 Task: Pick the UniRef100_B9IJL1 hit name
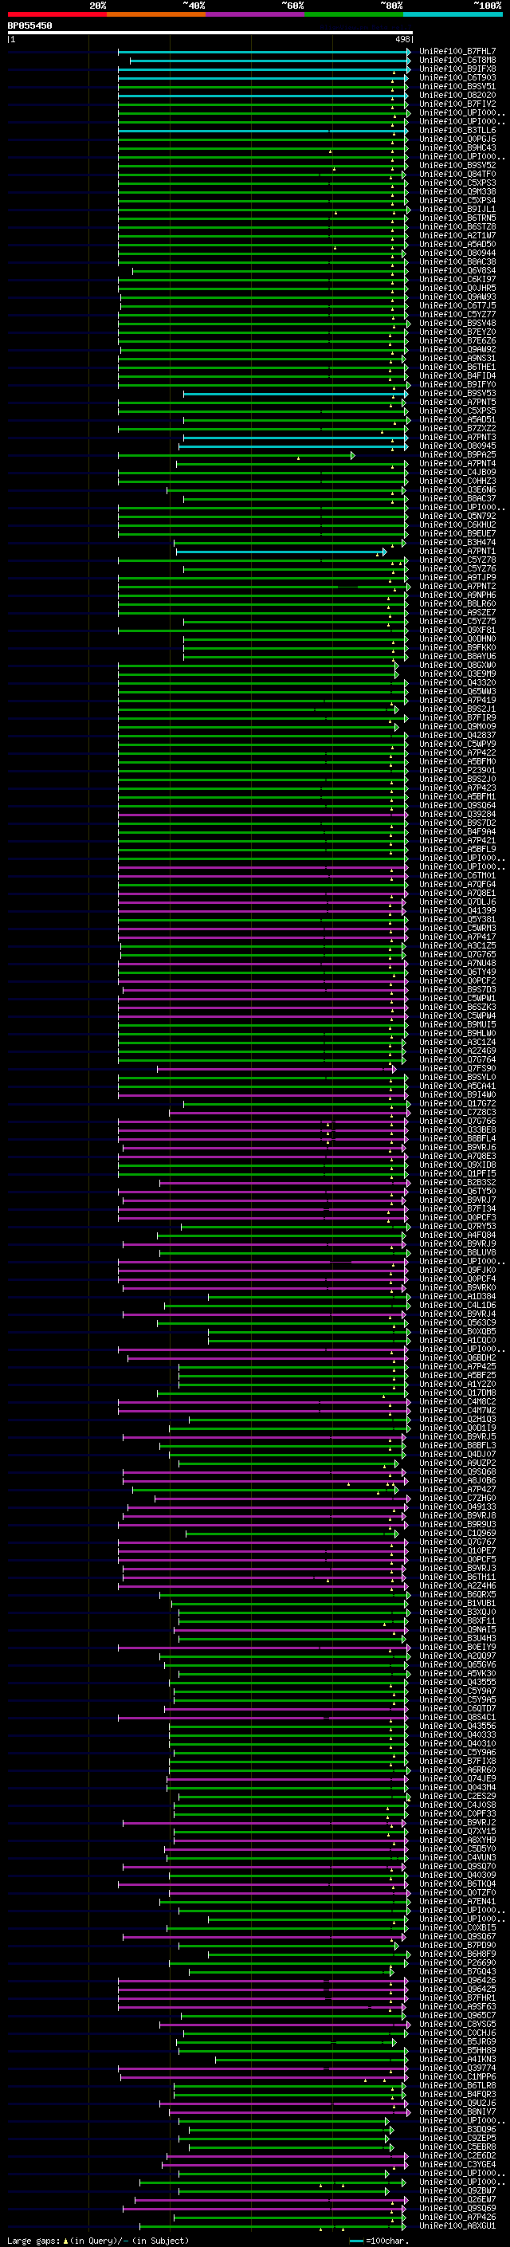point(457,210)
